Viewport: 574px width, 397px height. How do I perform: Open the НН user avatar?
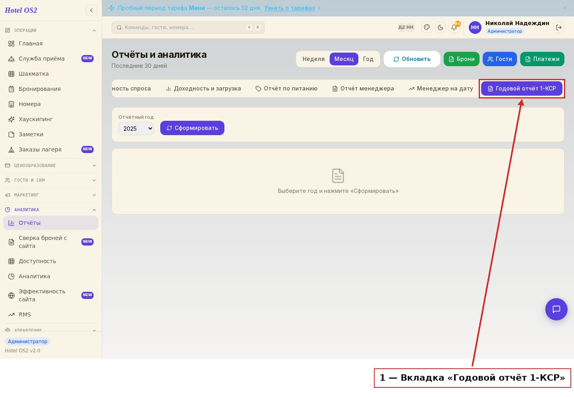pyautogui.click(x=475, y=28)
